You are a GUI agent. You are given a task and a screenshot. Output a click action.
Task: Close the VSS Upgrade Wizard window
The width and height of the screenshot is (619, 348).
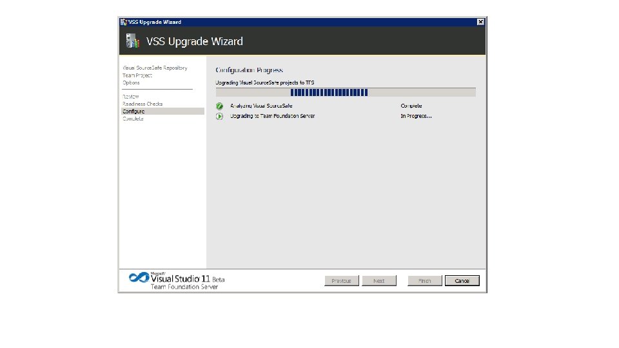point(480,22)
